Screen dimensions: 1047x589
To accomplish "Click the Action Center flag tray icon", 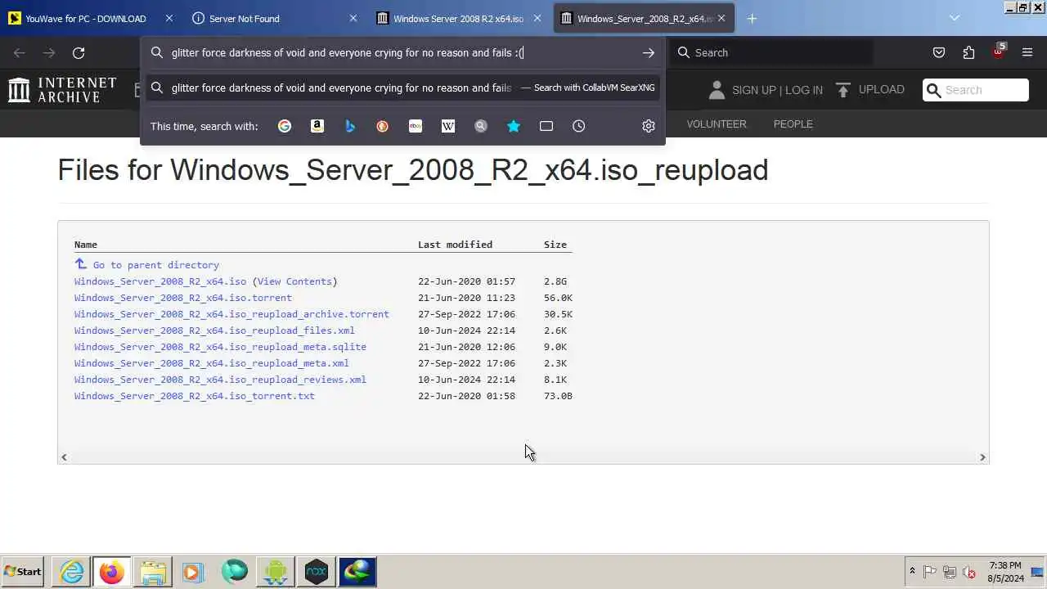I will click(x=930, y=572).
